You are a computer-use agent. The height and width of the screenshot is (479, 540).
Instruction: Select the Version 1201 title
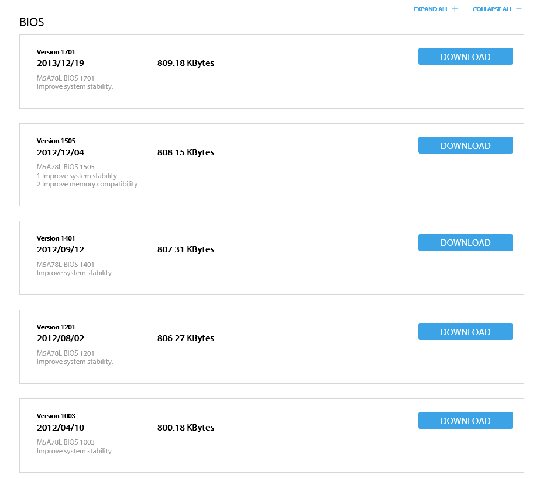pyautogui.click(x=56, y=327)
